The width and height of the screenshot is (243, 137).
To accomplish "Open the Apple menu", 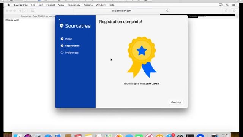I will click(x=9, y=5).
